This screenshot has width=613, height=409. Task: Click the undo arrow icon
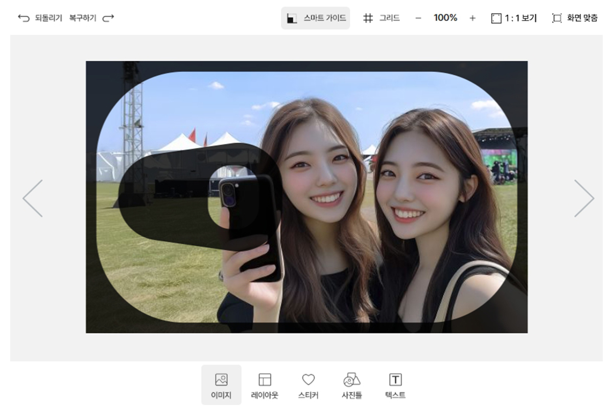[23, 18]
